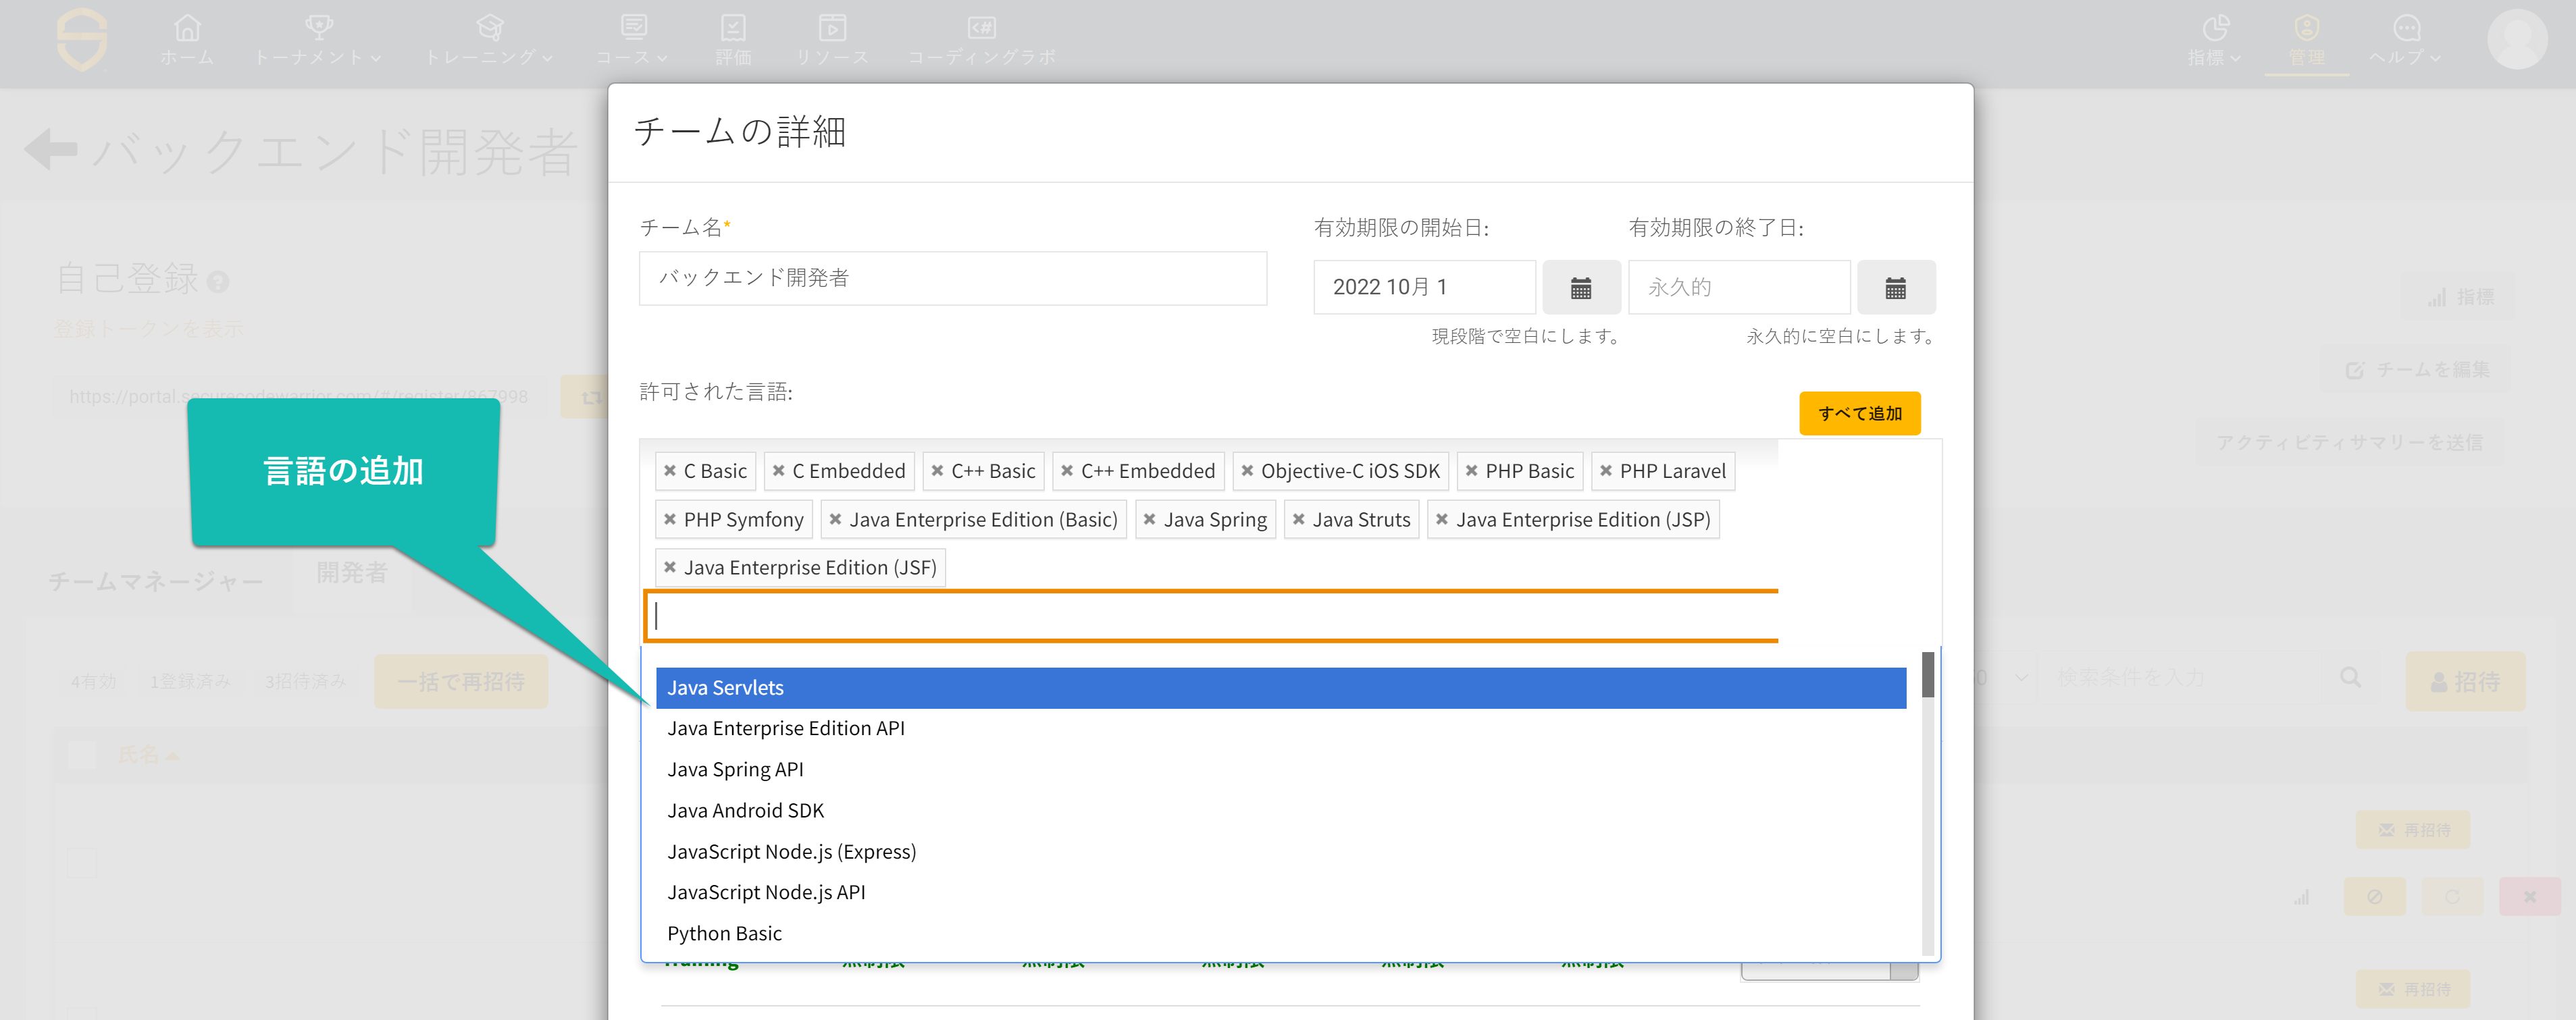Click the 登録トークンを表示 link

pos(149,329)
